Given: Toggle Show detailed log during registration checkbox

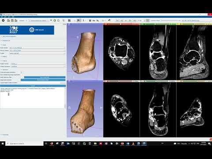Looking at the screenshot, I should 22,75.
